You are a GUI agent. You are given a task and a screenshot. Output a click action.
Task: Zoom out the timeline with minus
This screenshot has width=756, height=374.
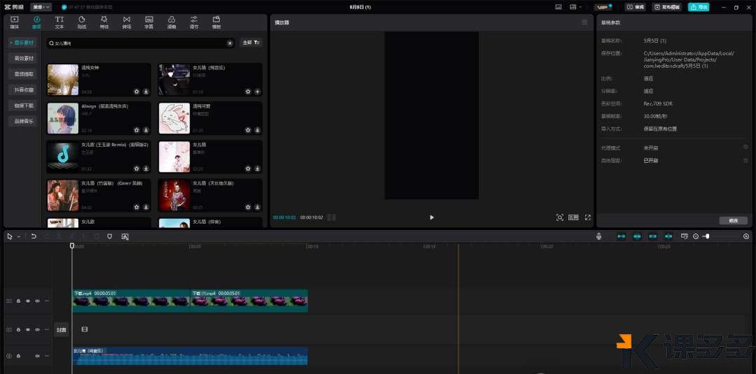tap(696, 236)
